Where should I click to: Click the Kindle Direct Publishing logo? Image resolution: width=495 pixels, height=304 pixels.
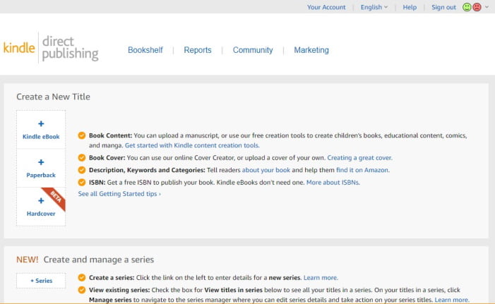tap(51, 48)
